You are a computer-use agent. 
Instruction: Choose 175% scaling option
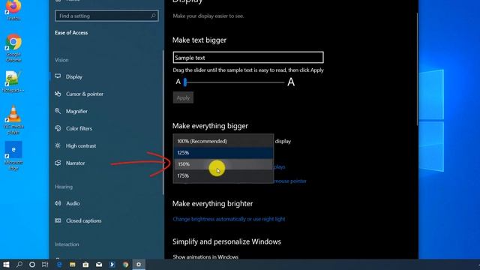click(x=223, y=175)
